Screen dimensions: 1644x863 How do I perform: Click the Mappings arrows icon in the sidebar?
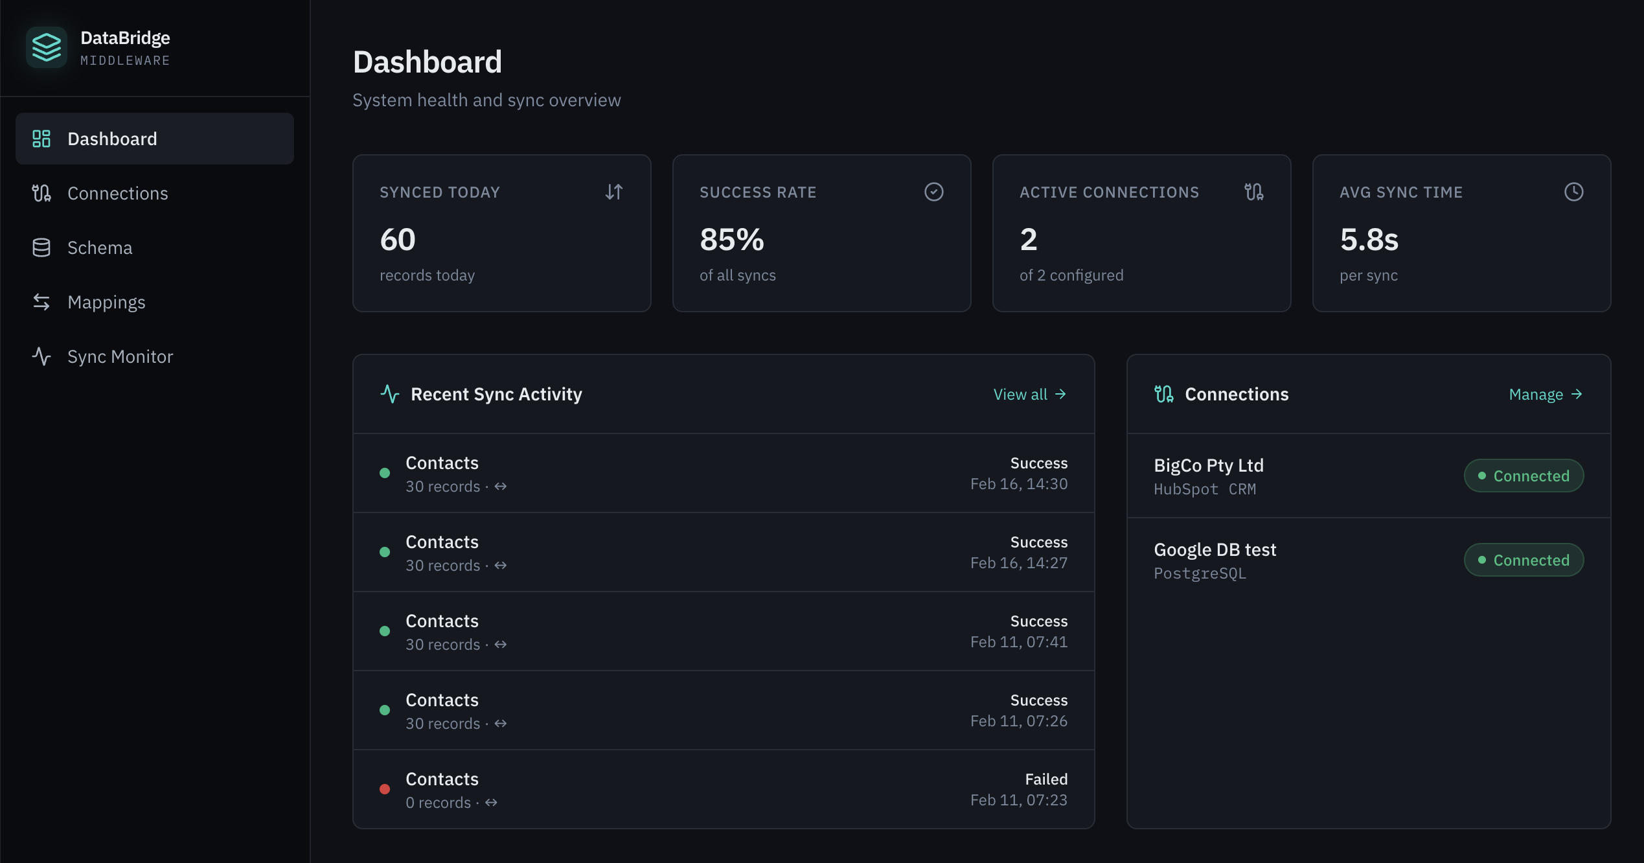tap(41, 301)
